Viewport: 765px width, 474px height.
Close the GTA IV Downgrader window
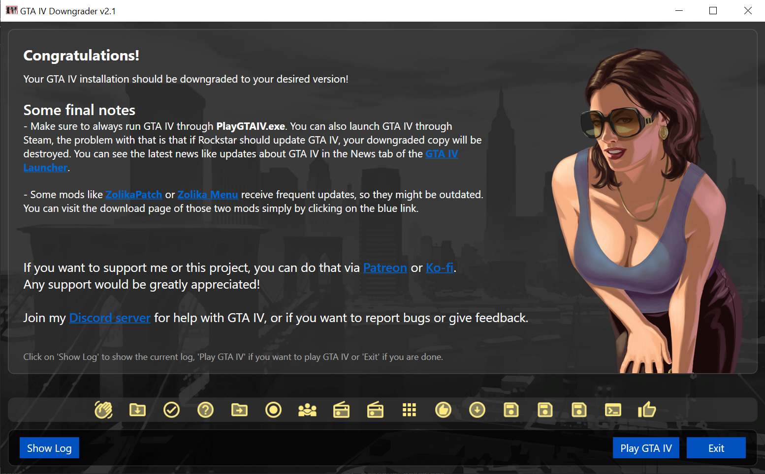point(748,10)
